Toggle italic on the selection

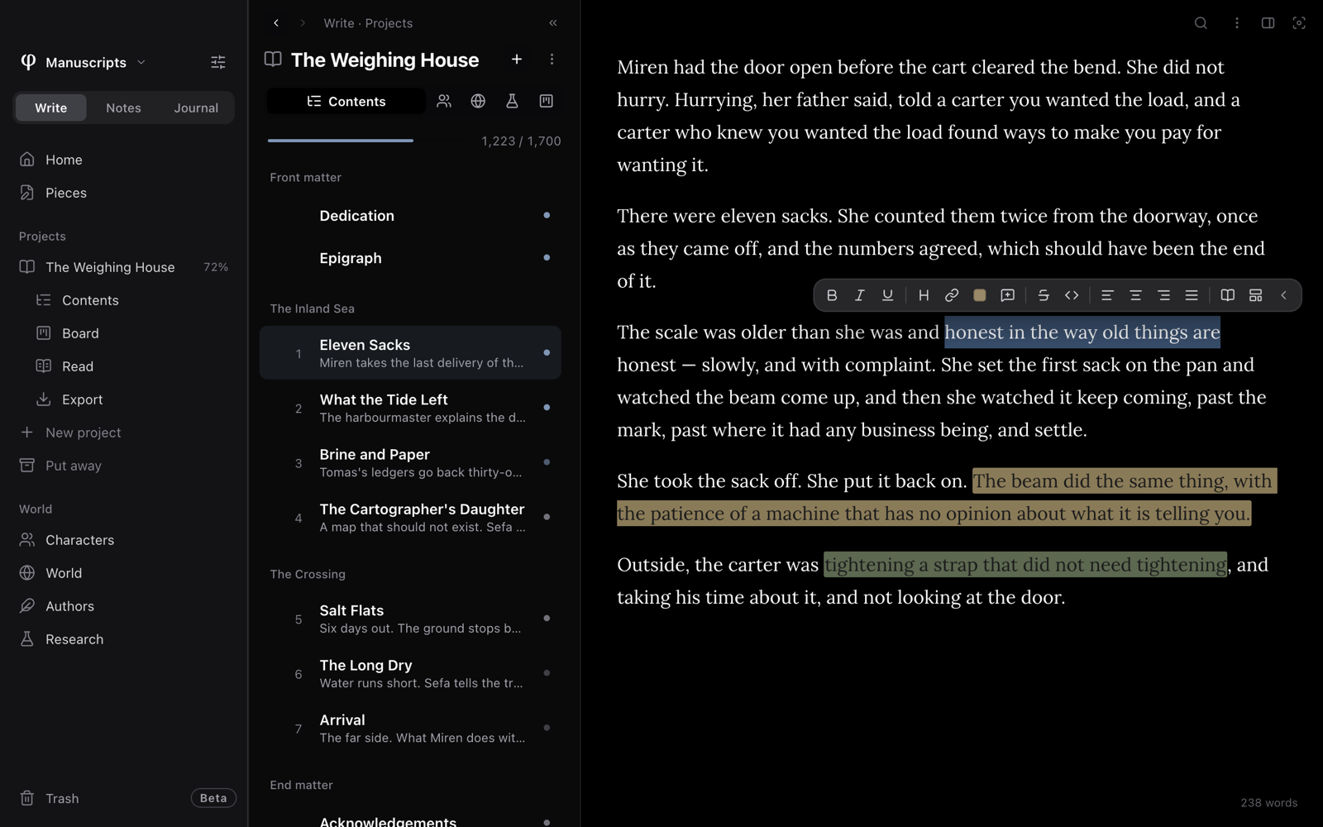[860, 295]
